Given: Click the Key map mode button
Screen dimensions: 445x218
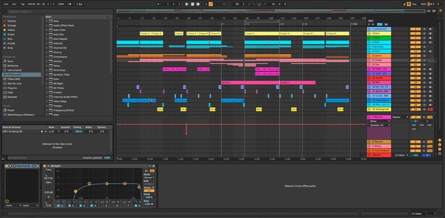Looking at the screenshot, I should click(x=414, y=4).
